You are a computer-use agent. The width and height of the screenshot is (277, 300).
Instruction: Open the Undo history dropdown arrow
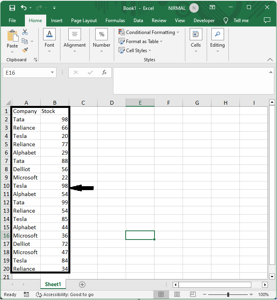[30, 8]
